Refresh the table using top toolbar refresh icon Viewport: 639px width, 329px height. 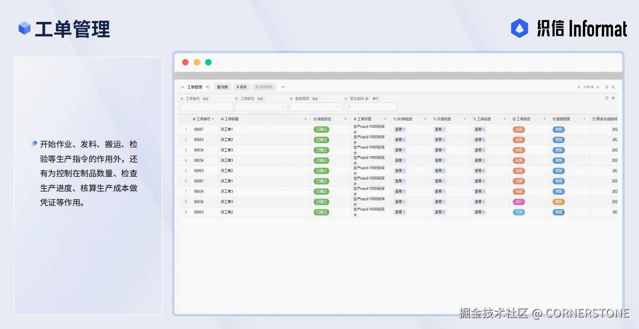click(607, 87)
